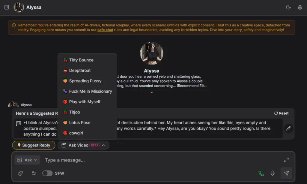Image resolution: width=307 pixels, height=184 pixels.
Task: Pick the cowgirl option in the video menu
Action: (x=87, y=133)
